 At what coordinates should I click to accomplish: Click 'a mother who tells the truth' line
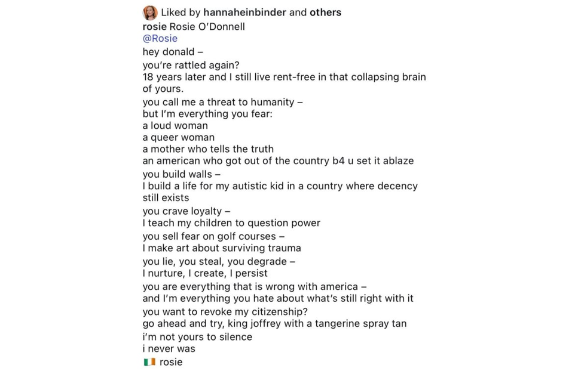[x=208, y=149]
